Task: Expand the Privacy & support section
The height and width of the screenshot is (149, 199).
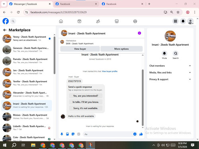Action: pyautogui.click(x=170, y=79)
